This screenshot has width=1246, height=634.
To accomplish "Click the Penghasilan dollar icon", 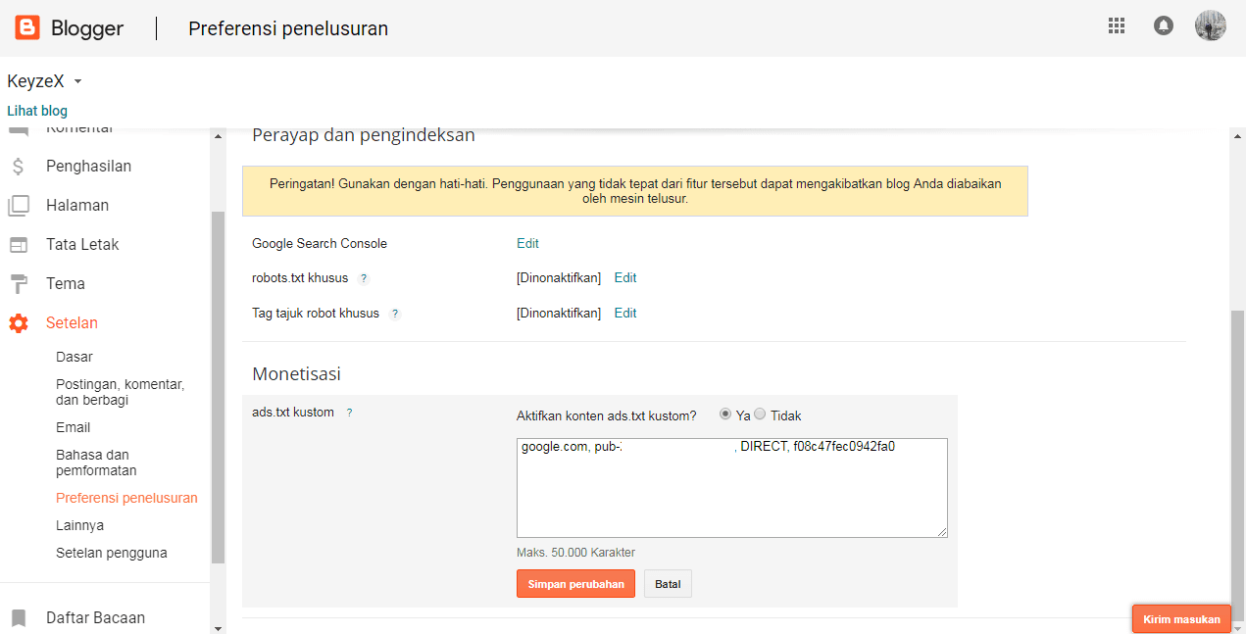I will 18,167.
